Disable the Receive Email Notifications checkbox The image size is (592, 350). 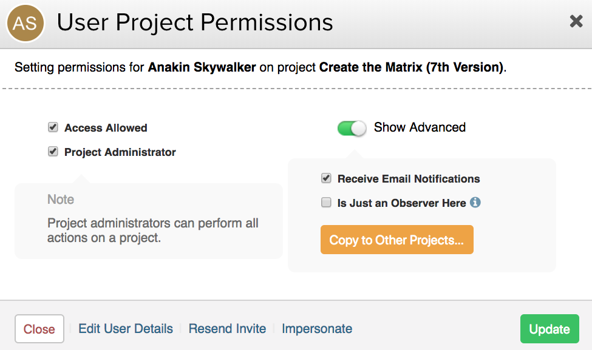(326, 178)
